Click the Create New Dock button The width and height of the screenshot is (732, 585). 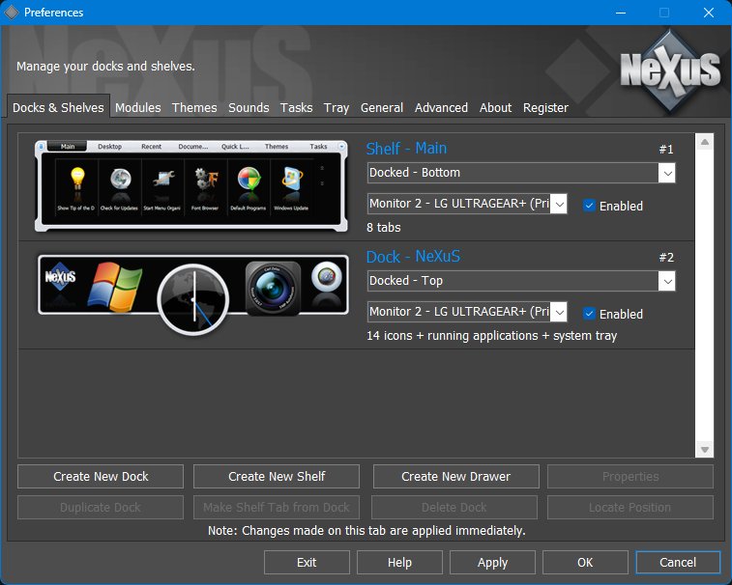point(101,476)
